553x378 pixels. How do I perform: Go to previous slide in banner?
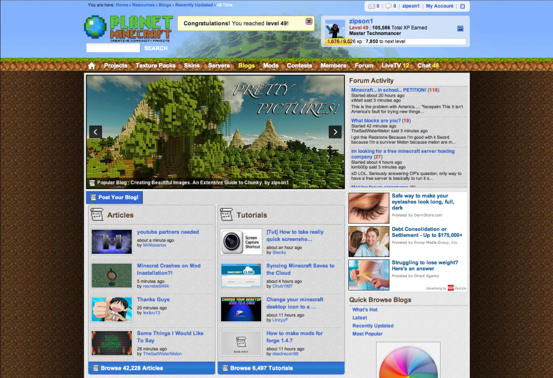coord(96,132)
